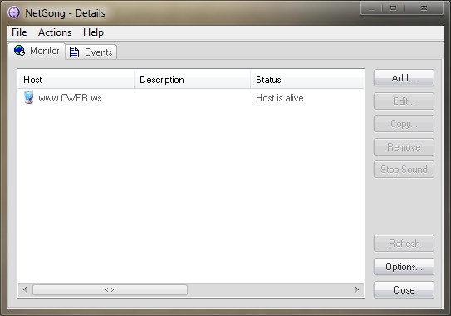
Task: Click the Remove button
Action: point(404,147)
